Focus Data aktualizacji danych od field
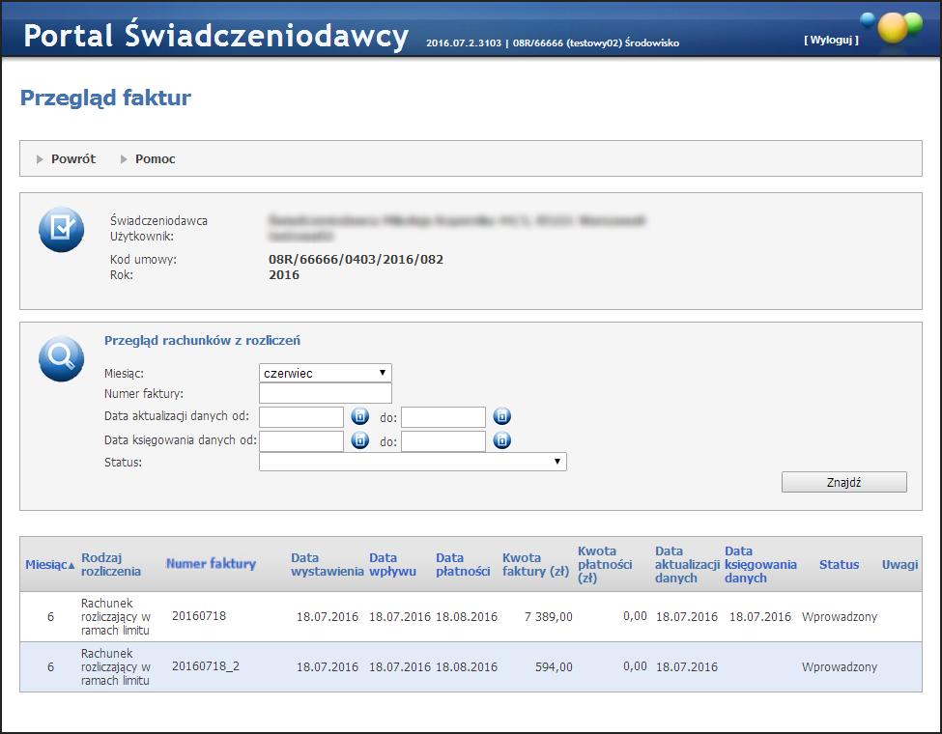The width and height of the screenshot is (942, 734). coord(301,417)
